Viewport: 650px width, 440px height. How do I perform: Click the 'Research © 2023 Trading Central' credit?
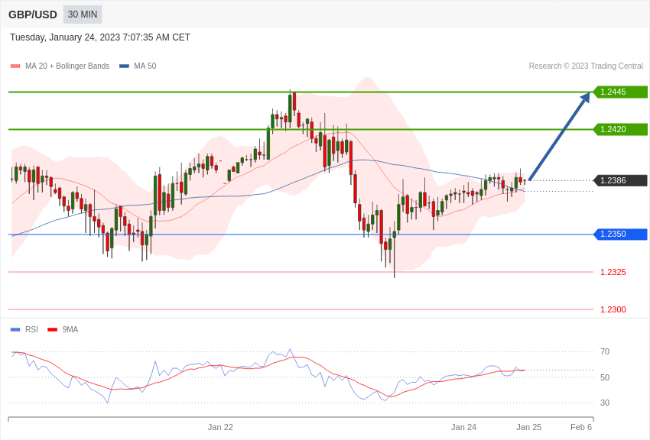pyautogui.click(x=586, y=66)
